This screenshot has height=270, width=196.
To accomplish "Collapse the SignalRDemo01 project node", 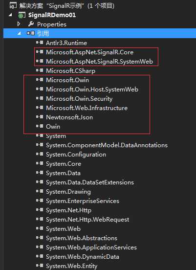I will click(11, 15).
